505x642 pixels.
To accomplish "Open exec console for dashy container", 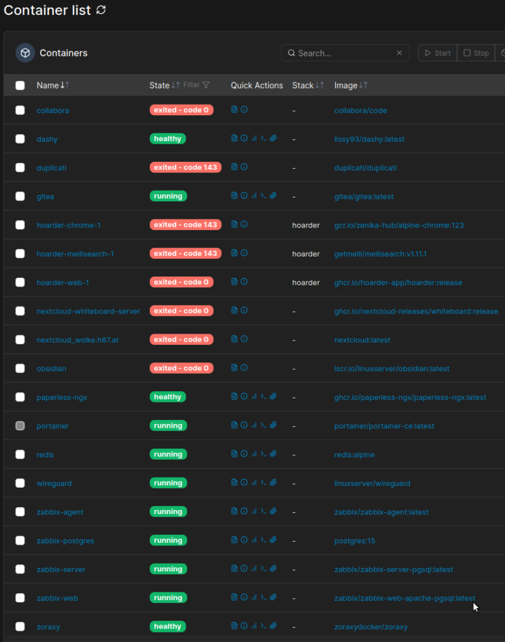I will (x=263, y=138).
